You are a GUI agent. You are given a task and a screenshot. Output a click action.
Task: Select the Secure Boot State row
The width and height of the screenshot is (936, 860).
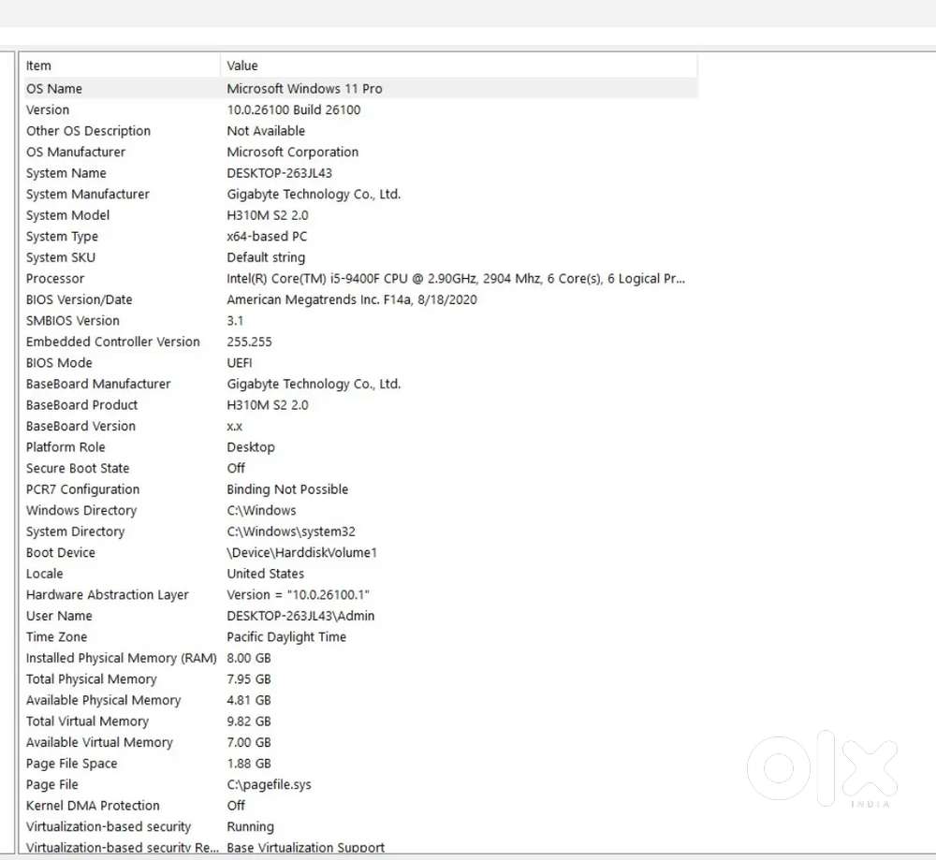78,468
